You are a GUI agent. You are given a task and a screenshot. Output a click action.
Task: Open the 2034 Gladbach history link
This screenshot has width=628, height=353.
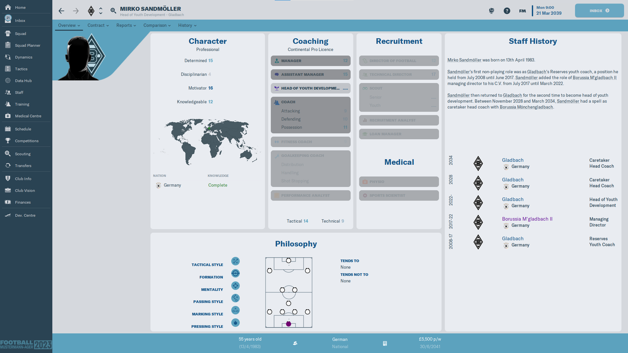tap(513, 160)
